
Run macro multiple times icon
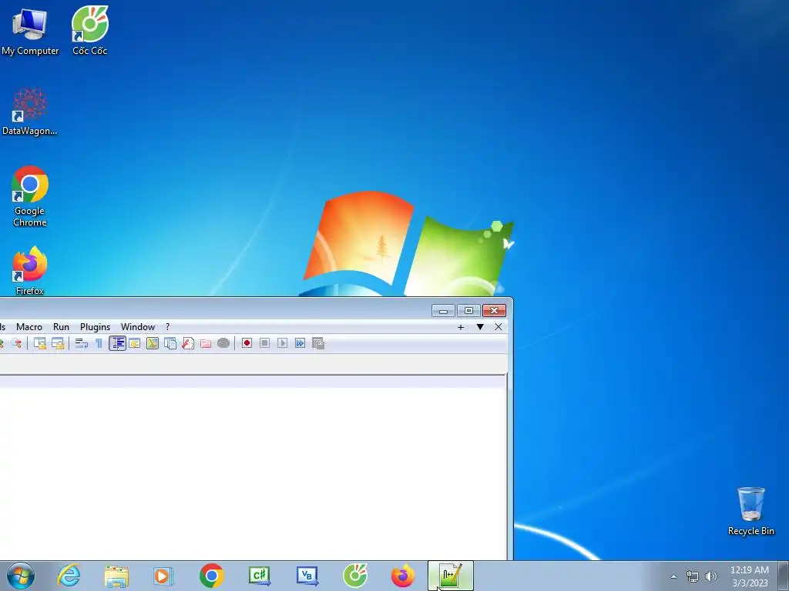click(300, 343)
